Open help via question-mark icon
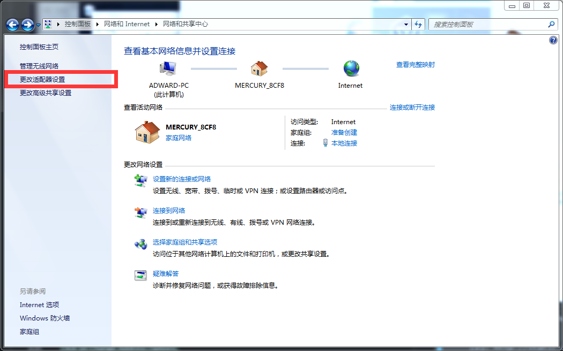Viewport: 563px width, 351px height. [x=553, y=40]
